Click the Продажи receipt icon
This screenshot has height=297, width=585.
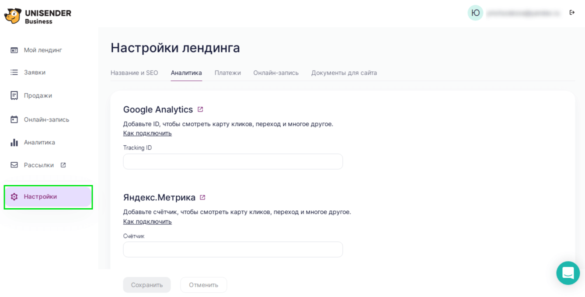14,95
